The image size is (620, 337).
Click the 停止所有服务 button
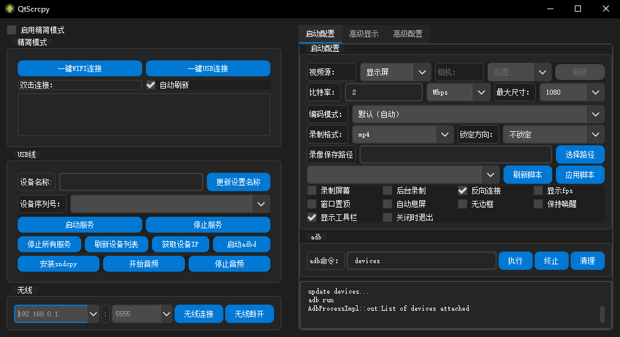point(49,244)
